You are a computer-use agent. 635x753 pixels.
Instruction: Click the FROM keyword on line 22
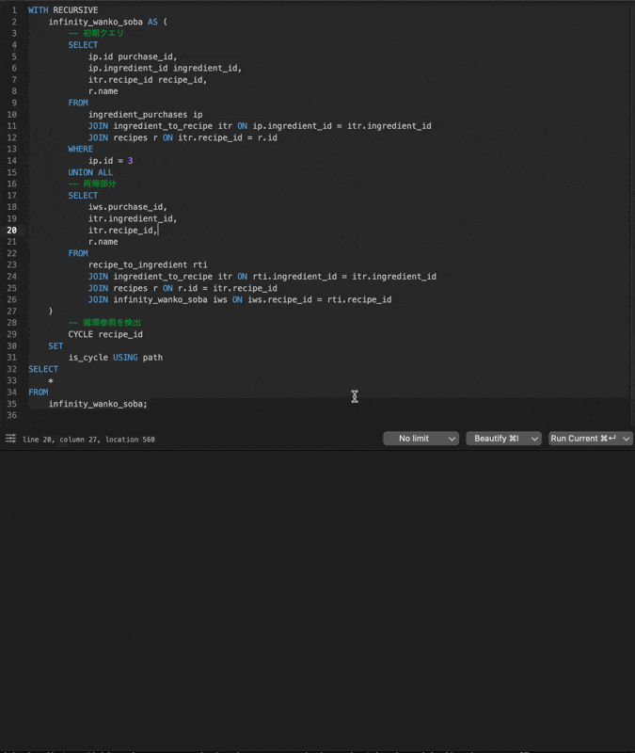point(78,253)
